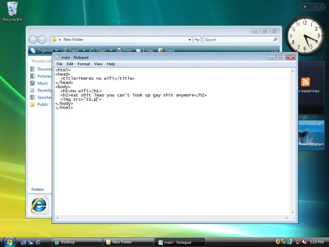Click the RSS feed headlines gadget icon

(x=305, y=82)
